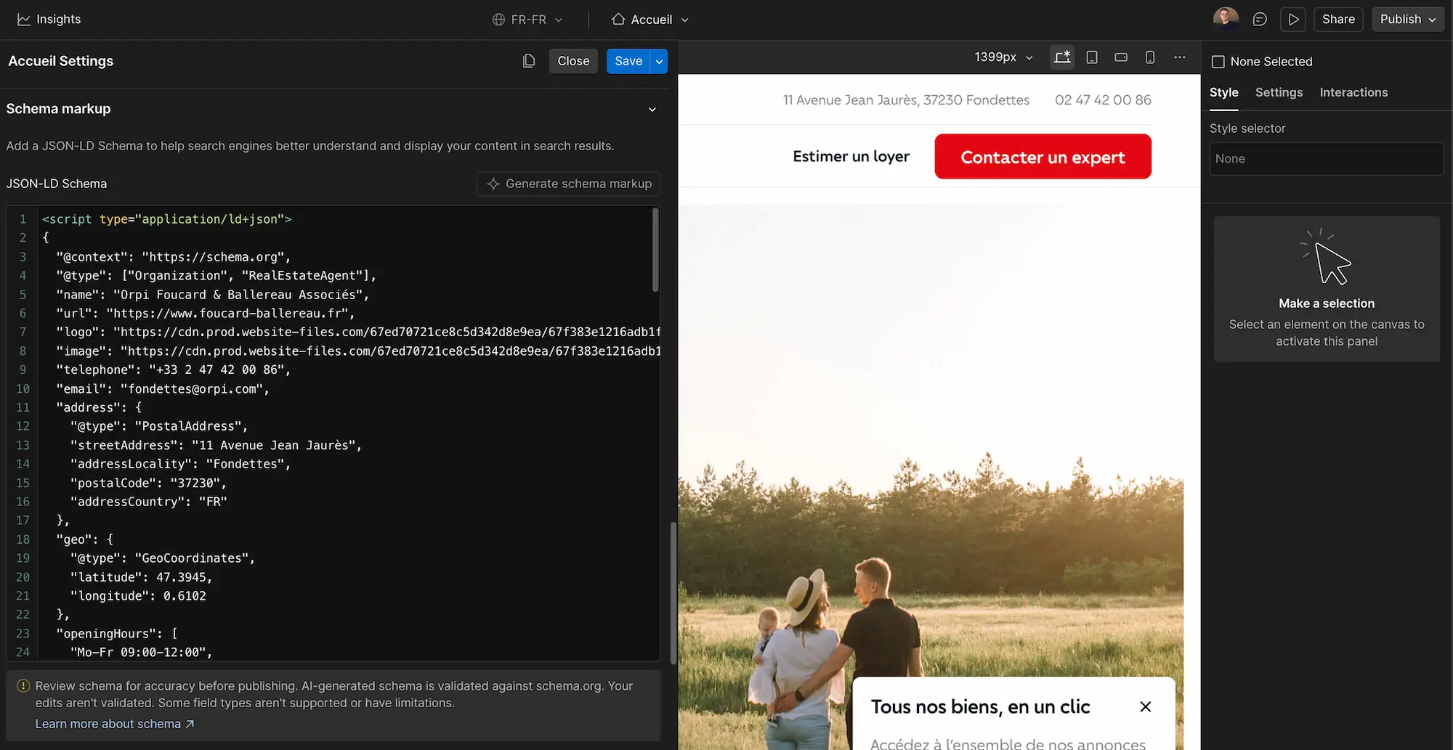This screenshot has height=750, width=1453.
Task: Click the Style selector input field
Action: coord(1326,158)
